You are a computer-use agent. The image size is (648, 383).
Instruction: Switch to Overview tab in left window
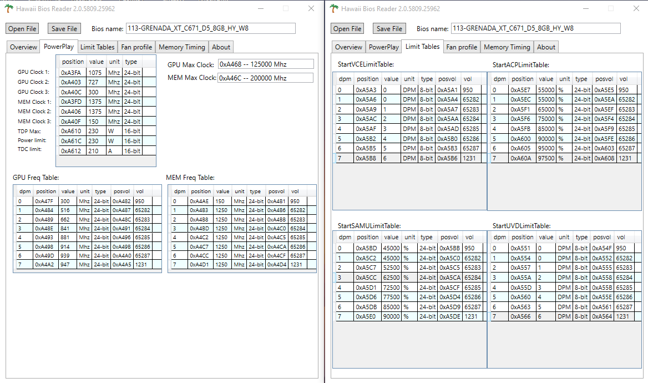pyautogui.click(x=23, y=47)
